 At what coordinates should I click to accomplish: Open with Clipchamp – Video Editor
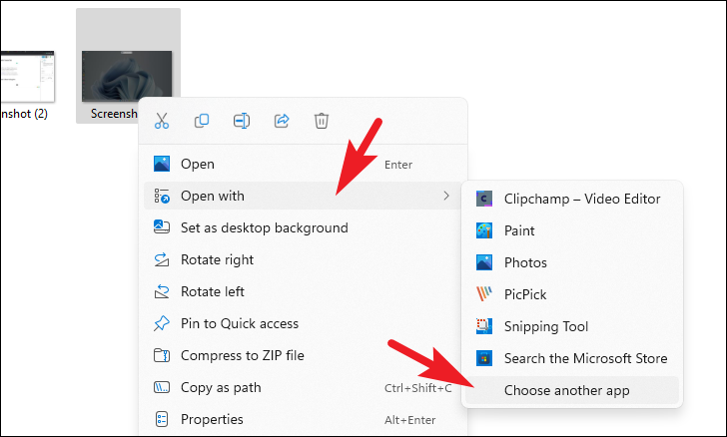572,199
